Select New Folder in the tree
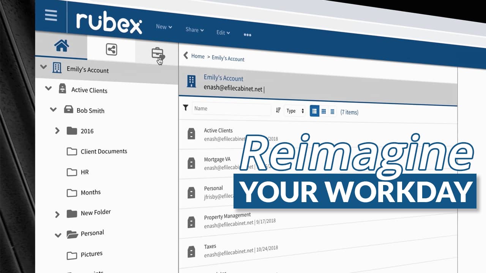486x273 pixels. point(96,212)
